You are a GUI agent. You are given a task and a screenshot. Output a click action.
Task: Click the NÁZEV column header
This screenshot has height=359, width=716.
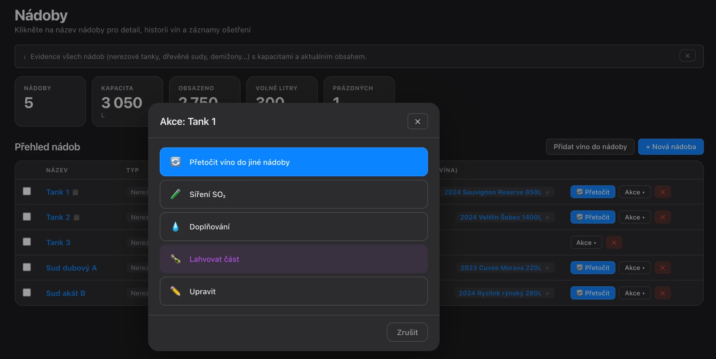tap(57, 170)
